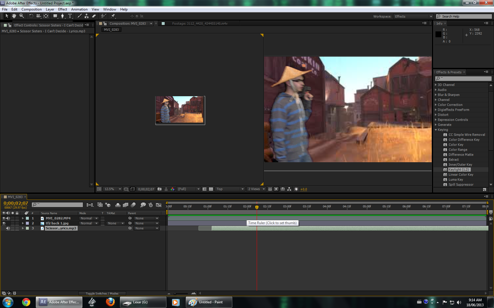Open the Layer menu
The height and width of the screenshot is (308, 494).
50,9
